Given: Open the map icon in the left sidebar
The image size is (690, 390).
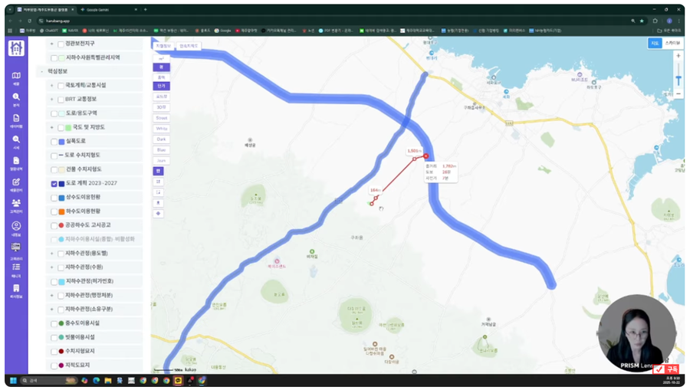Looking at the screenshot, I should click(16, 76).
